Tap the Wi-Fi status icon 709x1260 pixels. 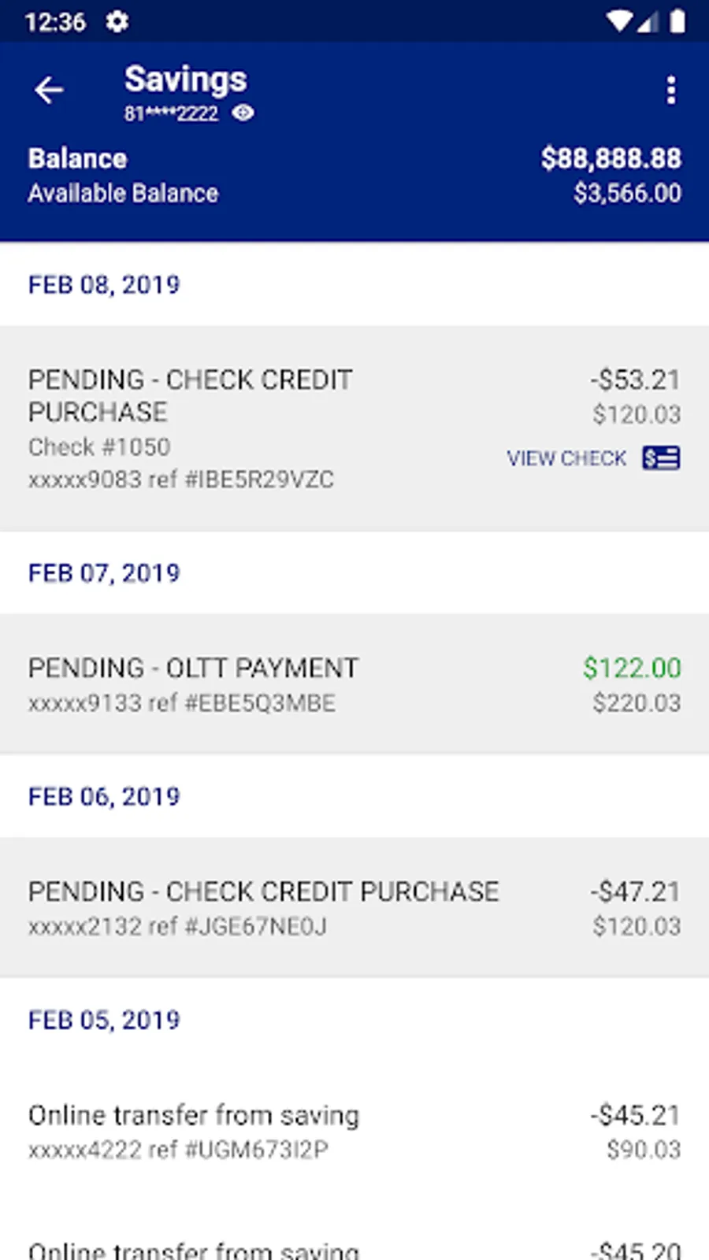pos(618,21)
